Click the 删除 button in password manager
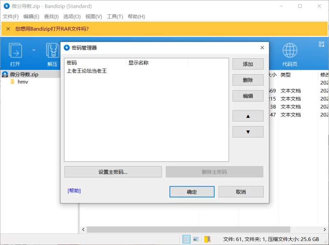Screen dimensions: 329x245 click(248, 80)
